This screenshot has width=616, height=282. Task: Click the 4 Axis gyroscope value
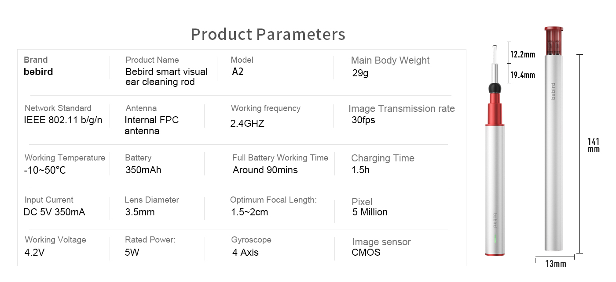tap(246, 253)
